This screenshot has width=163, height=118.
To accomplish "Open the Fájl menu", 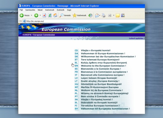I will tap(21, 10).
